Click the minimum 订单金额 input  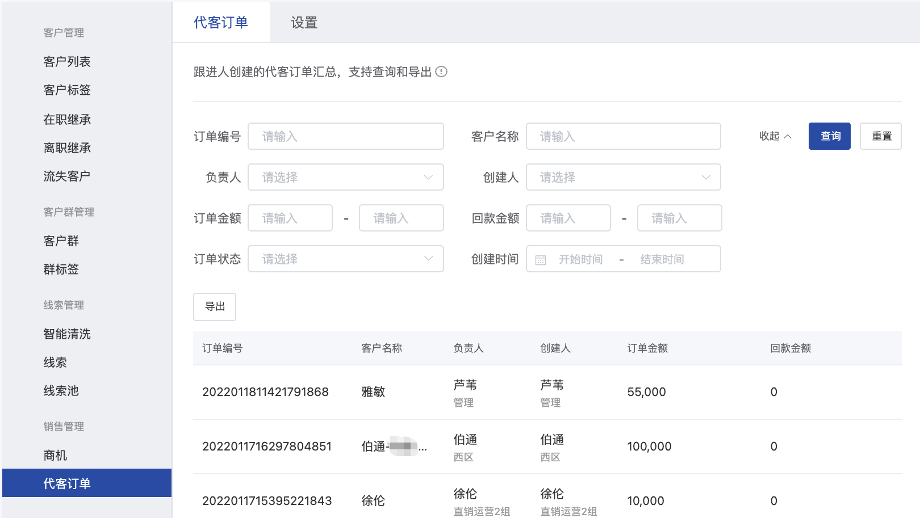coord(290,218)
